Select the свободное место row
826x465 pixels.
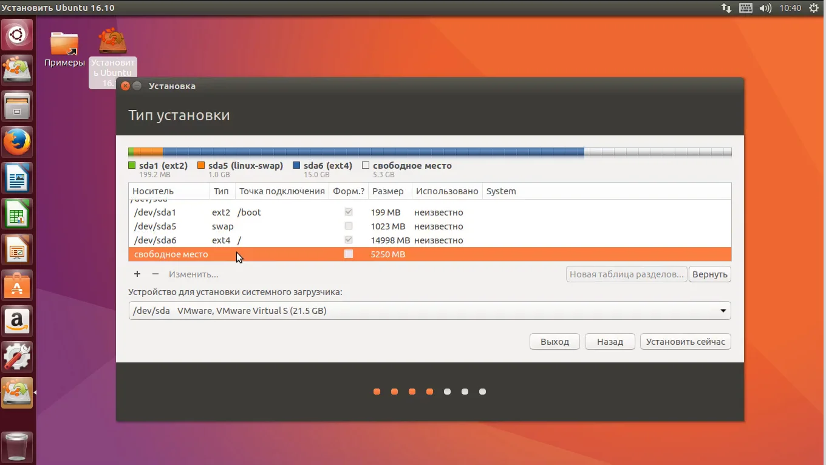pyautogui.click(x=430, y=254)
